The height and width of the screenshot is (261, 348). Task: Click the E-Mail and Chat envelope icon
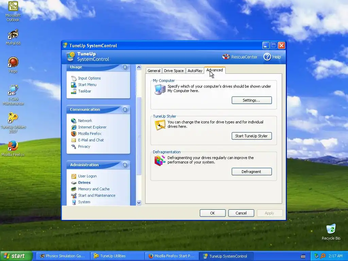pyautogui.click(x=74, y=140)
